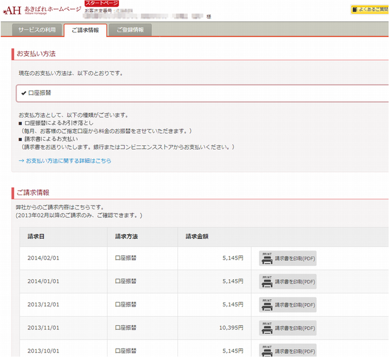Click the 口座振替 checkmark icon

point(24,93)
